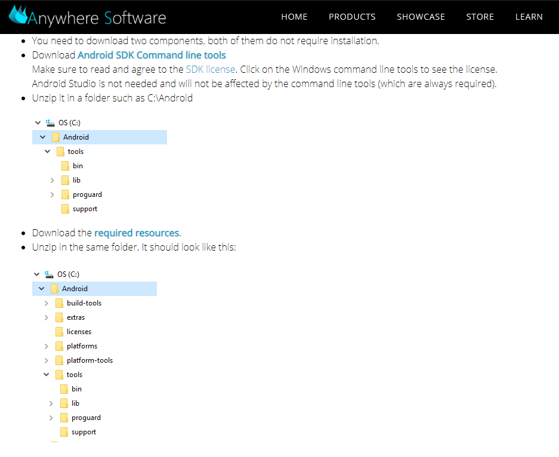The width and height of the screenshot is (559, 457).
Task: Click the platform-tools folder icon
Action: [59, 360]
